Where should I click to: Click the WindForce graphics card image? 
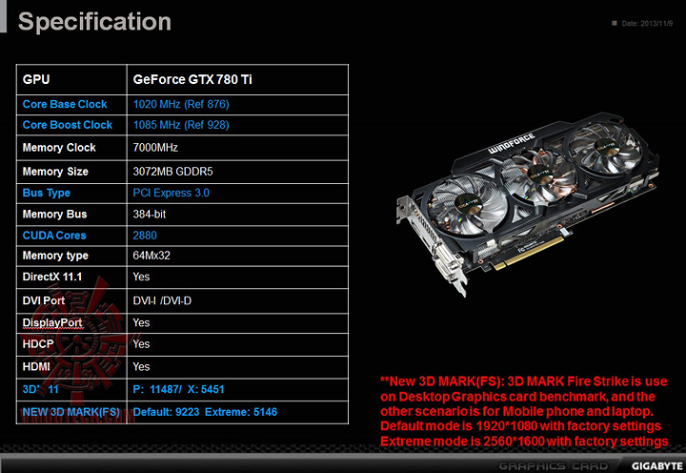(x=528, y=202)
